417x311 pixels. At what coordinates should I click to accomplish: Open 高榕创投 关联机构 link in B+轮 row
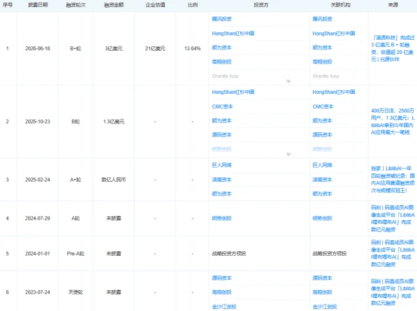tap(322, 62)
